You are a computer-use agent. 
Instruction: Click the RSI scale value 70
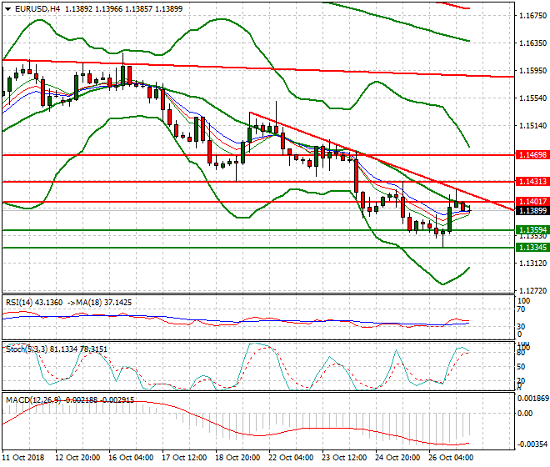pos(521,309)
